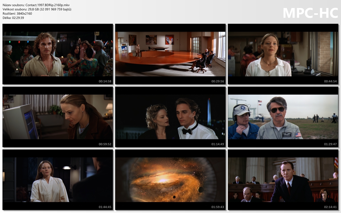Click timestamp text 00:44:54

330,81
